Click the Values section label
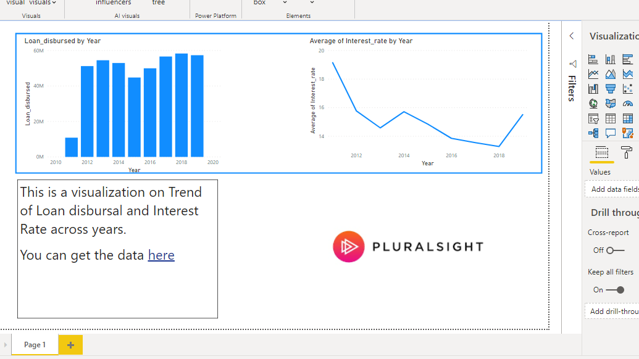The image size is (639, 359). (x=600, y=172)
